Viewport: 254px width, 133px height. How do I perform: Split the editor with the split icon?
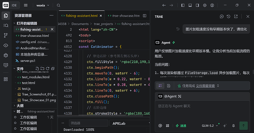[145, 16]
